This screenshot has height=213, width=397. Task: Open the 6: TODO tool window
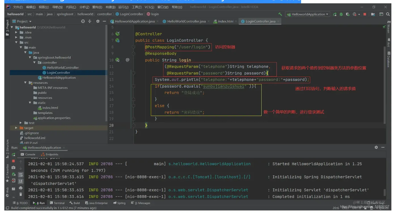(x=20, y=203)
